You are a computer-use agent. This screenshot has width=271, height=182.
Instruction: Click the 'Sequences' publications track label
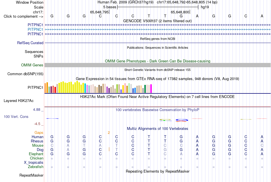coord(34,52)
